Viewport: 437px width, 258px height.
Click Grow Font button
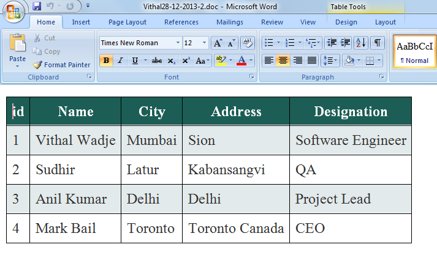point(218,43)
